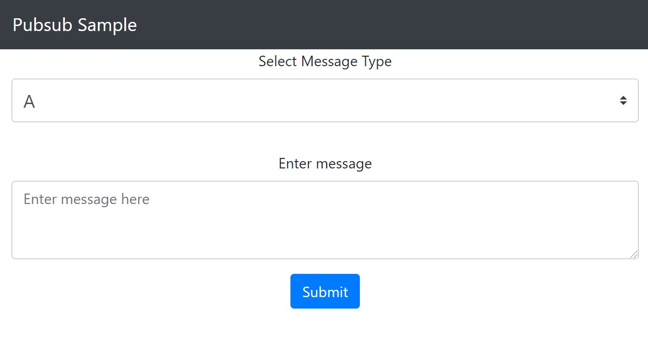Viewport: 648px width, 351px height.
Task: Click the dark navbar header area
Action: 324,25
